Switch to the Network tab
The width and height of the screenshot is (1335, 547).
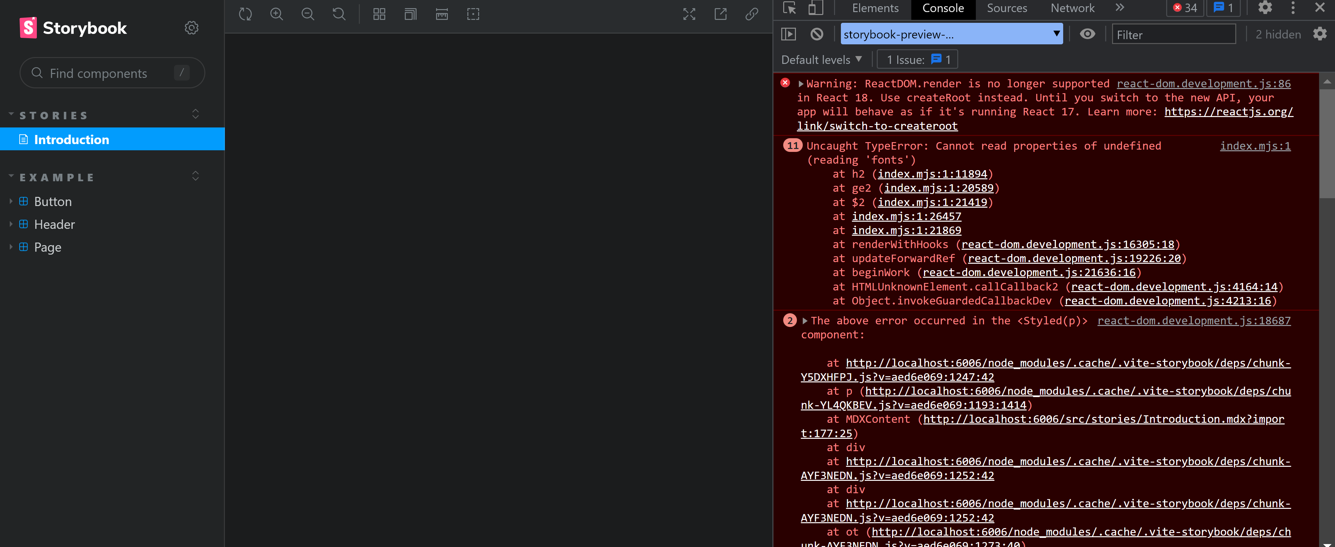pos(1072,8)
